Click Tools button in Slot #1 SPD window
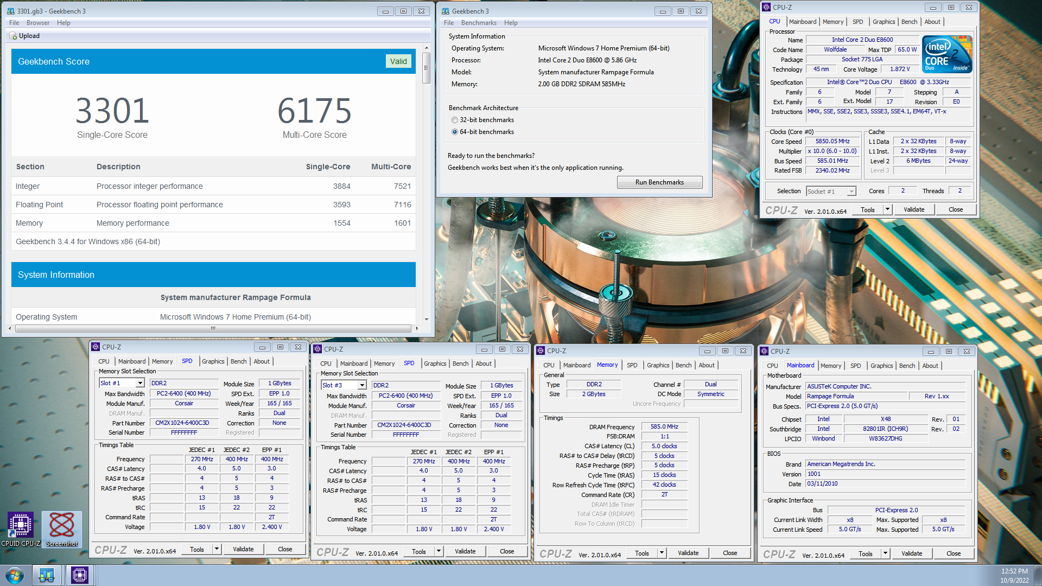The height and width of the screenshot is (586, 1042). point(197,549)
